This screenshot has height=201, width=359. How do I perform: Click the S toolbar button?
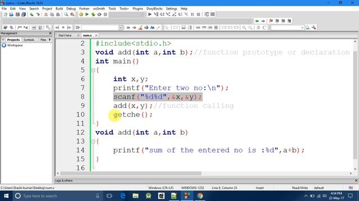[258, 27]
